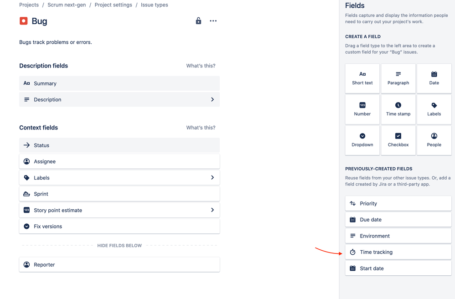The image size is (455, 299).
Task: Click the HIDE FIELDS BELOW label
Action: (119, 245)
